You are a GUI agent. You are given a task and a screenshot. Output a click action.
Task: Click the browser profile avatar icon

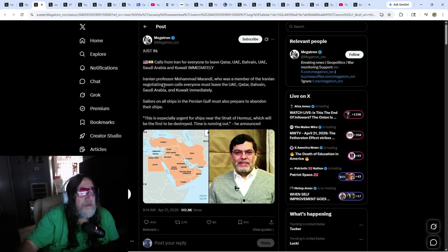(x=434, y=15)
